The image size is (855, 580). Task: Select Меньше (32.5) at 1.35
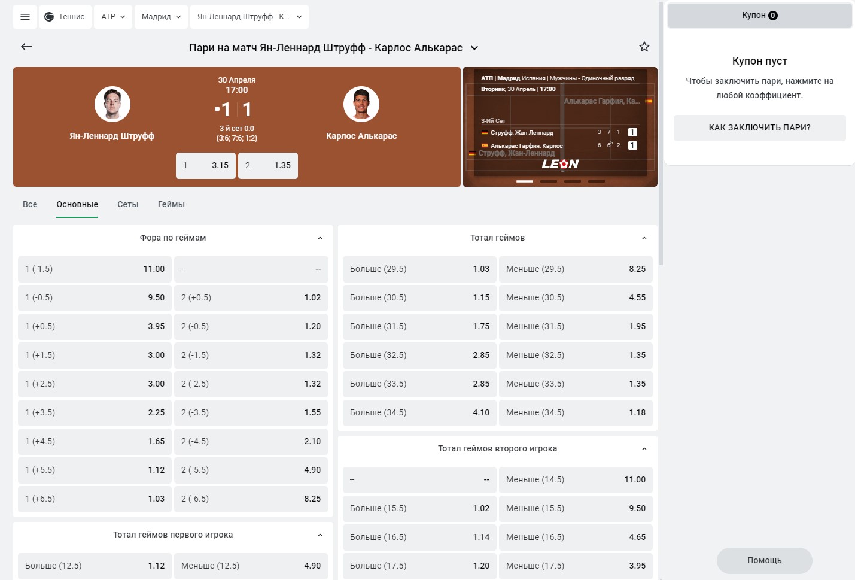(576, 356)
